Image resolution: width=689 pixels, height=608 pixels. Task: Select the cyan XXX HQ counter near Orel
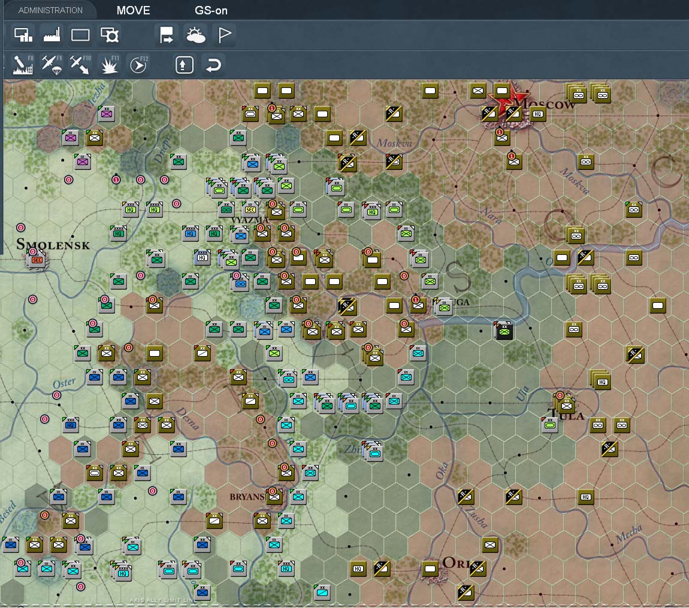pyautogui.click(x=286, y=569)
